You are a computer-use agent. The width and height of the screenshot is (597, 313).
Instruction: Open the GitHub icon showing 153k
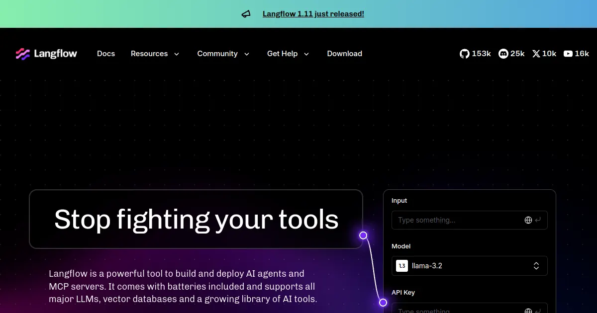coord(465,54)
